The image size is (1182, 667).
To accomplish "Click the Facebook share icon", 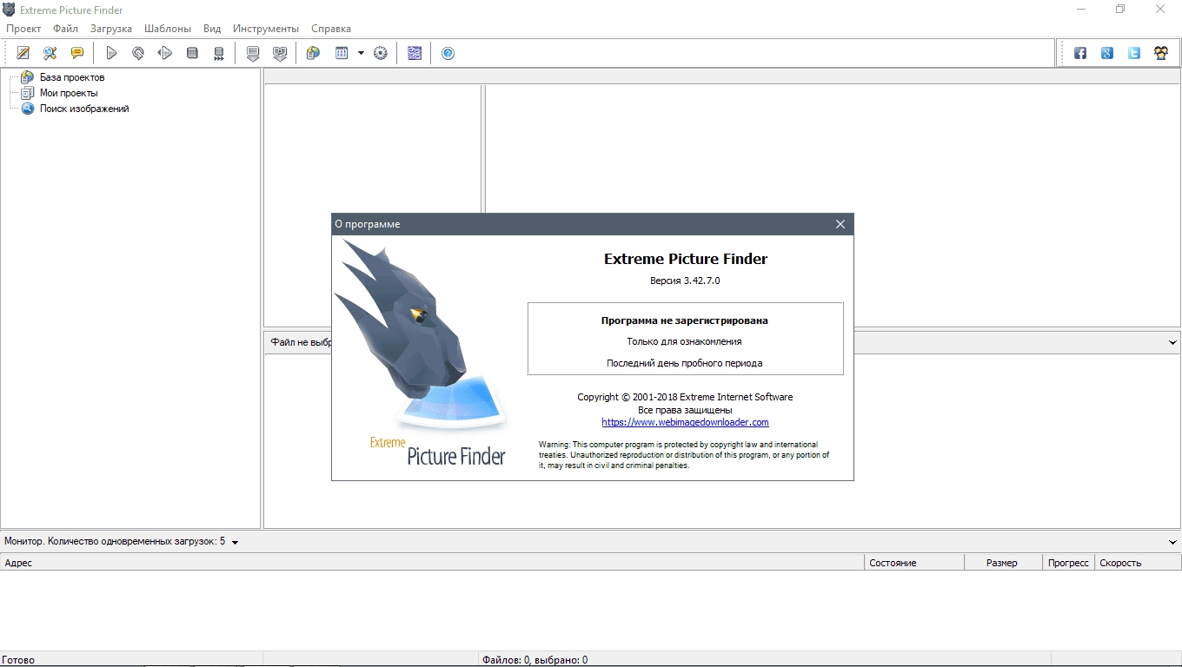I will click(1080, 53).
